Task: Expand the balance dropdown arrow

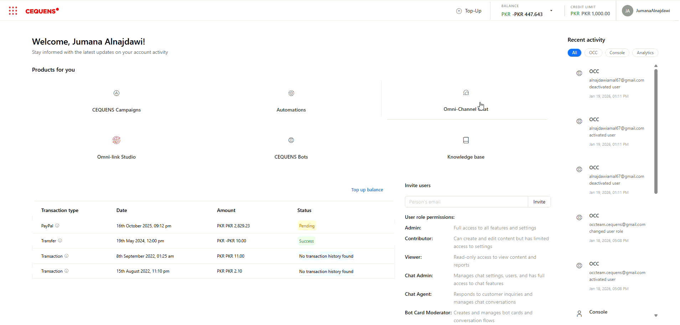Action: click(551, 11)
